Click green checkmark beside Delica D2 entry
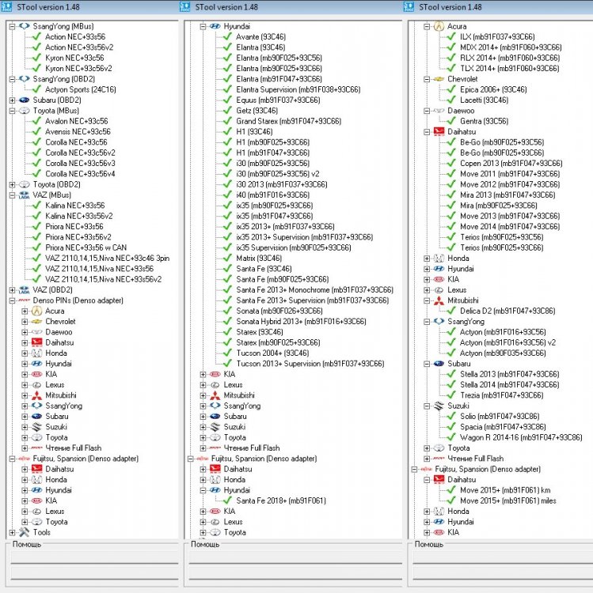 tap(451, 311)
